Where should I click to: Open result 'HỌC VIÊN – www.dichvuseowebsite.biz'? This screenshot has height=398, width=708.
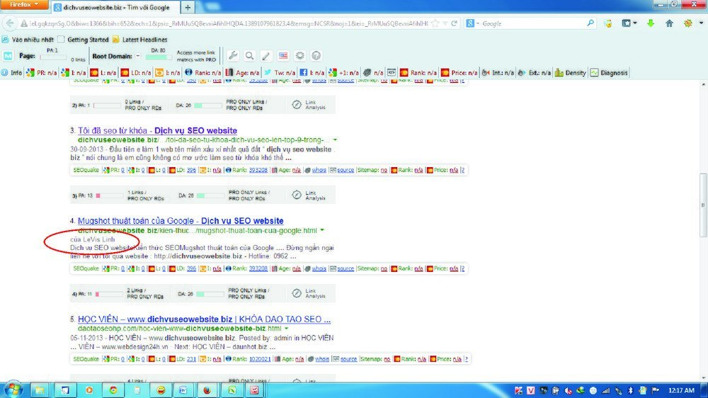click(x=204, y=319)
